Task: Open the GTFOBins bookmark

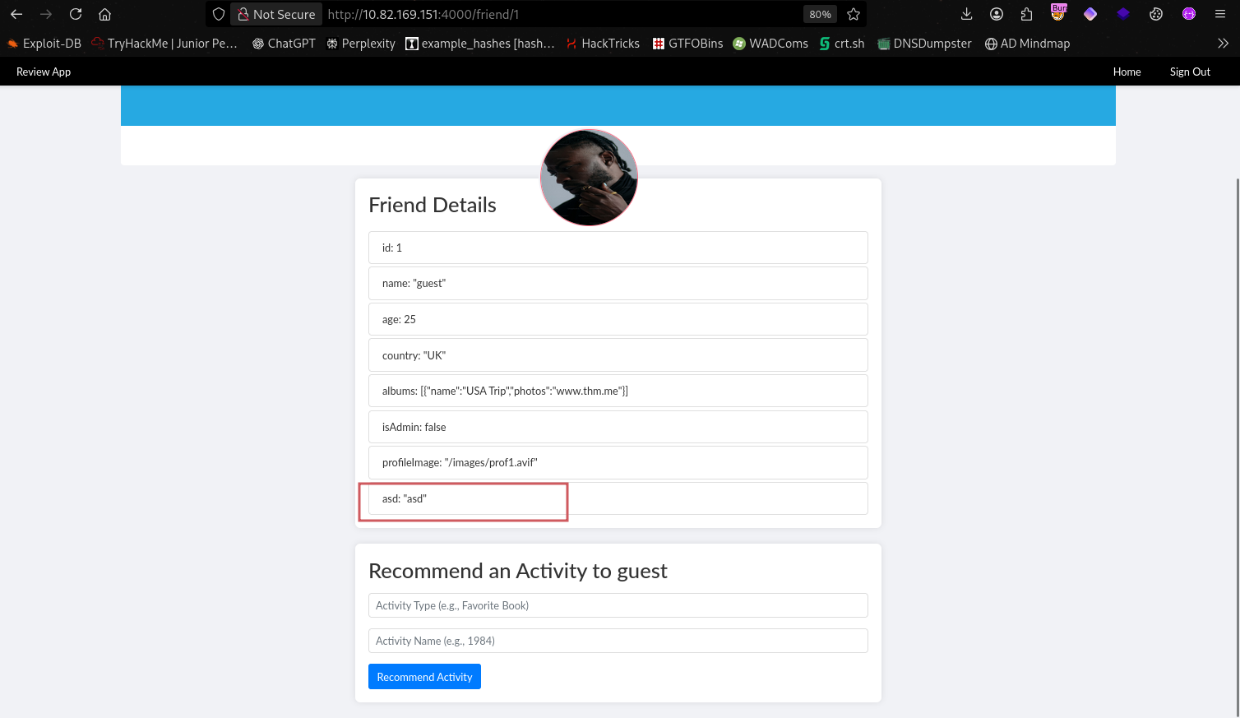Action: coord(687,44)
